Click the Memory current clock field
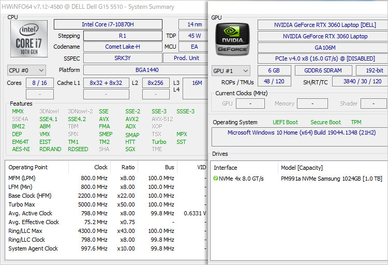The width and height of the screenshot is (388, 265). click(312, 104)
